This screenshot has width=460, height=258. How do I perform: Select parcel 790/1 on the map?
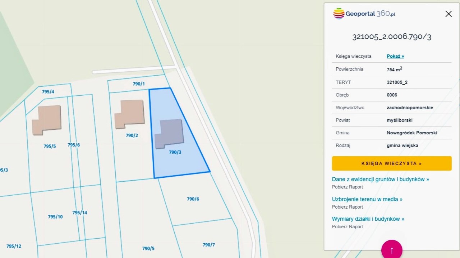click(x=139, y=84)
